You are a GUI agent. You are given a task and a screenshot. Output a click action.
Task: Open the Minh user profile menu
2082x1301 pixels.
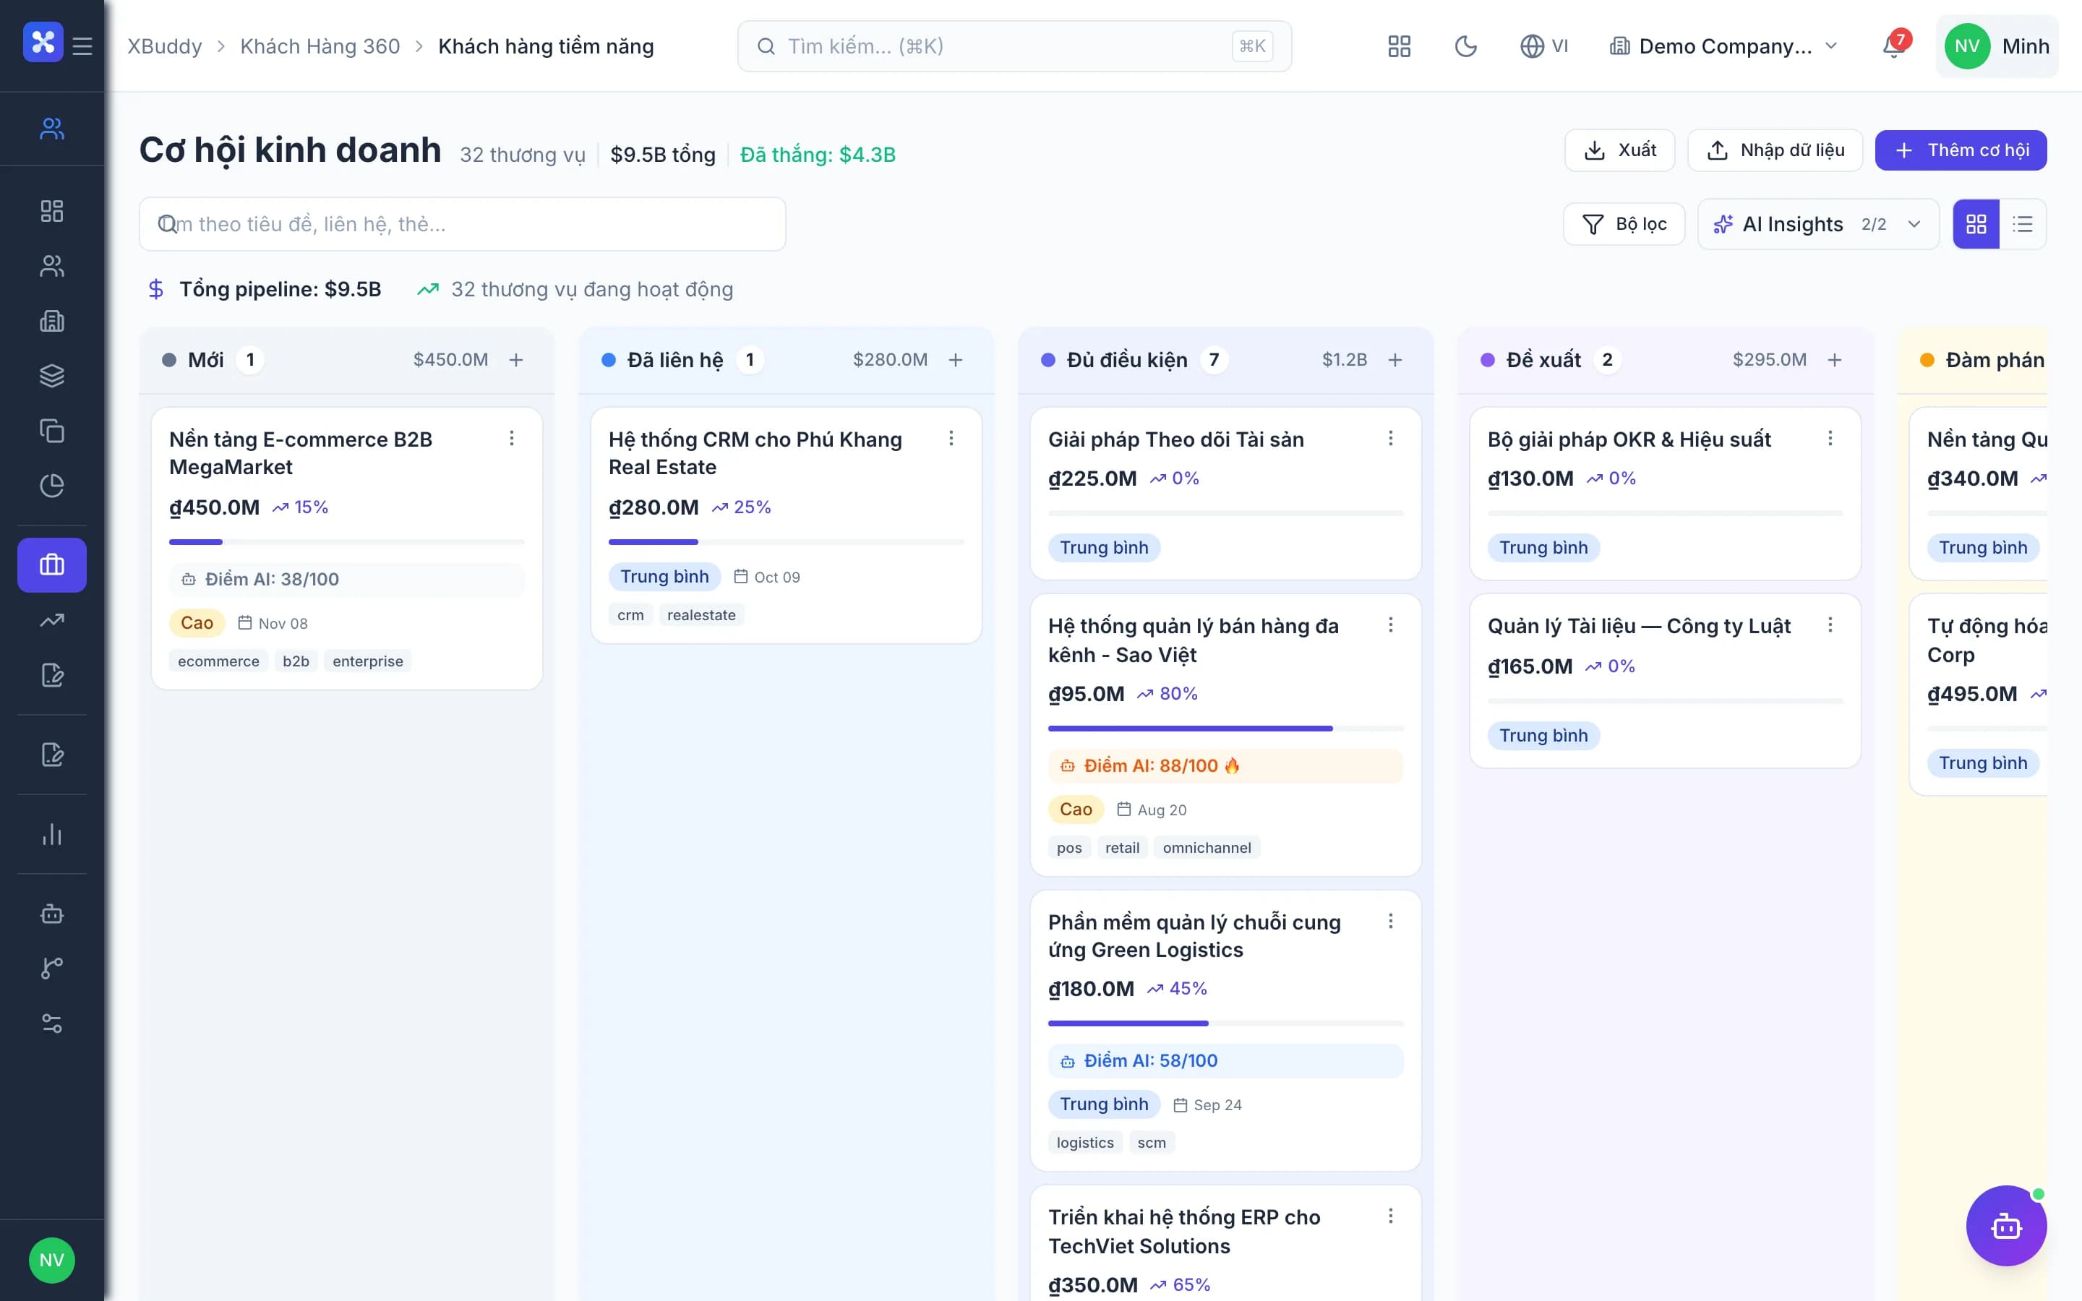tap(1997, 46)
